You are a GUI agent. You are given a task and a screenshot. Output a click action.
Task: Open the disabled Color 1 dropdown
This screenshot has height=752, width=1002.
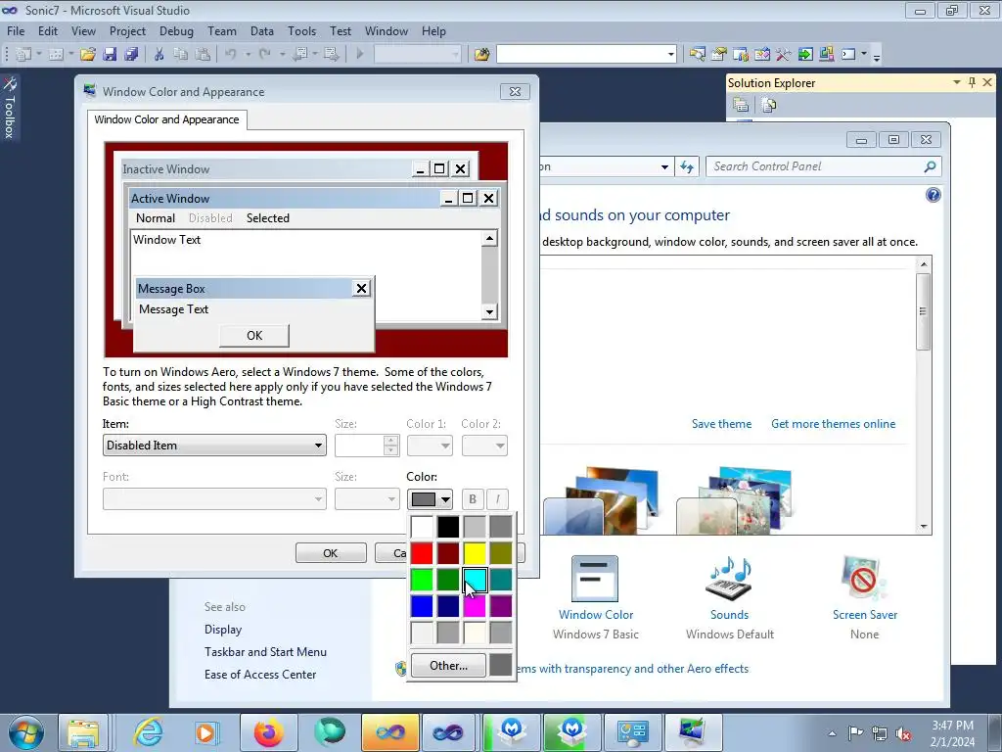point(431,446)
